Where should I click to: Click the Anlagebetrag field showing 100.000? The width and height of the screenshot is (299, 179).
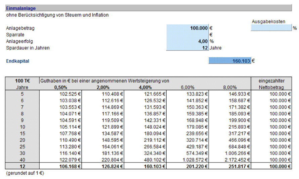(187, 28)
